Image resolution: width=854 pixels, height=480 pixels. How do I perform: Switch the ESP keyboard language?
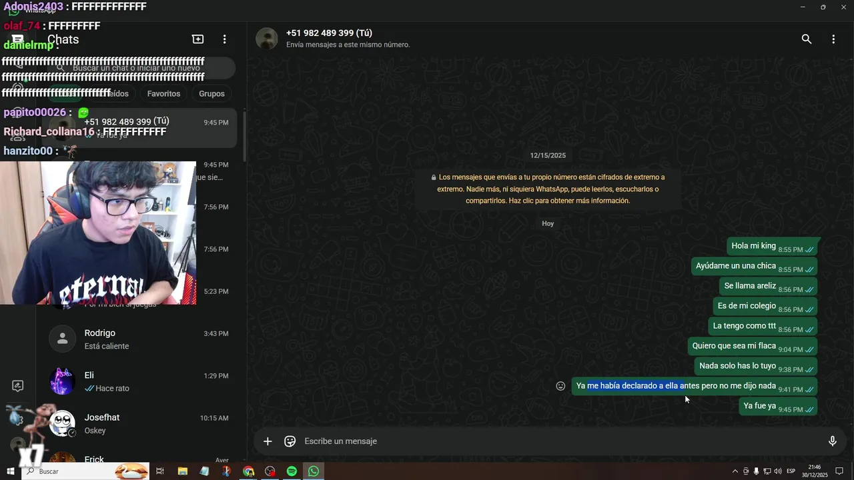(x=791, y=471)
